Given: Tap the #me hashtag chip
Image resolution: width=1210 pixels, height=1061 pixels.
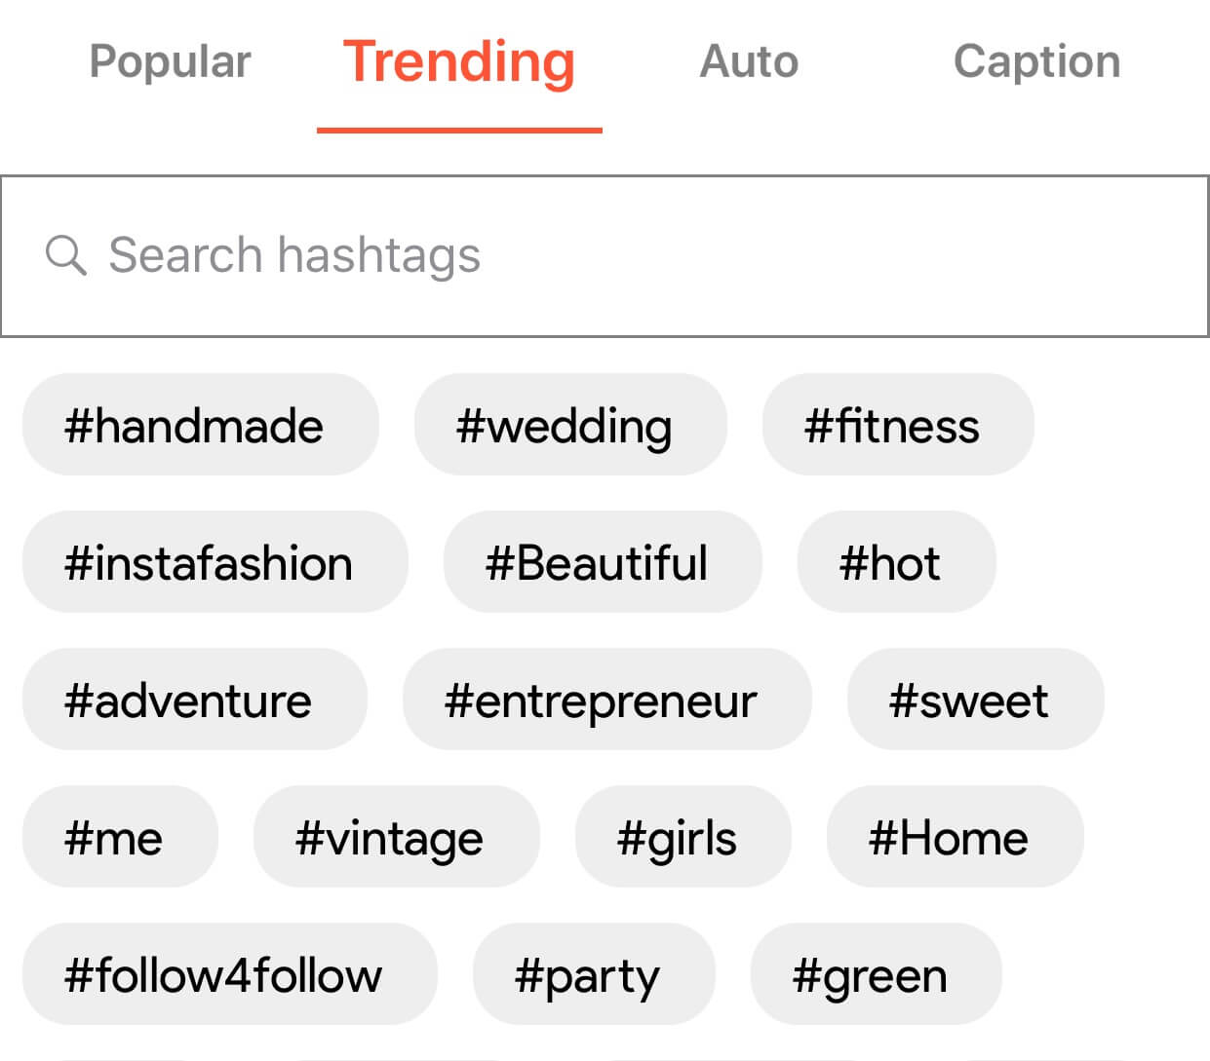Looking at the screenshot, I should point(120,837).
